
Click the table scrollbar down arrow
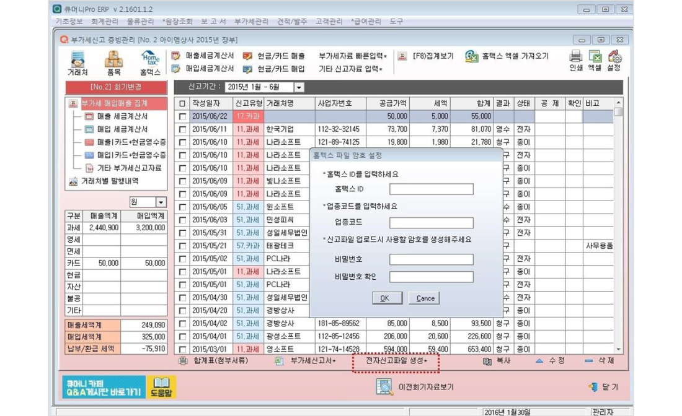(618, 349)
